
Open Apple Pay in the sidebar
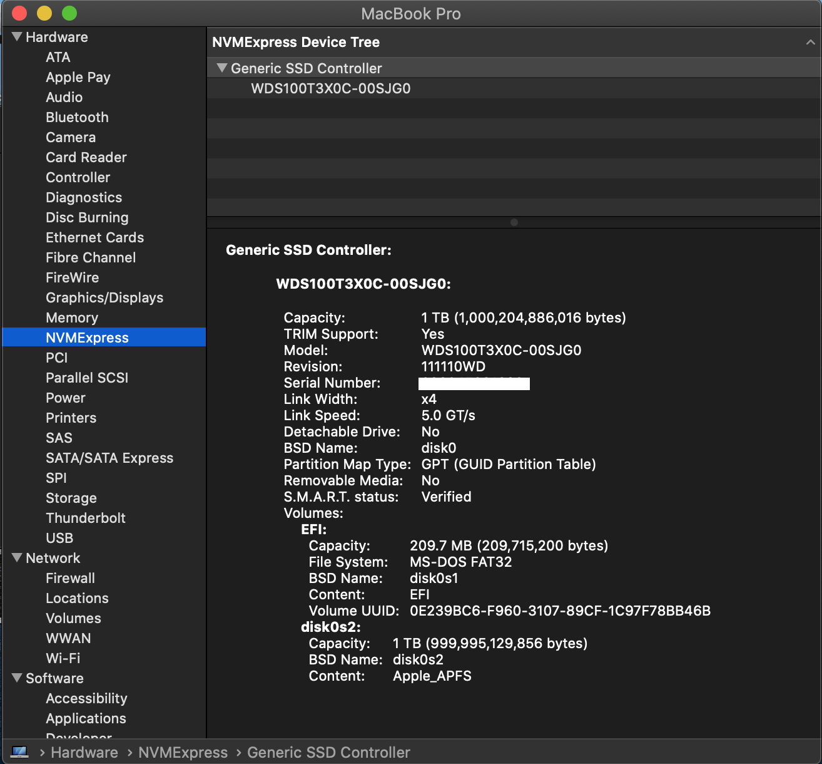(78, 77)
